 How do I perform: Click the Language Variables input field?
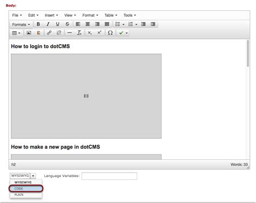[109, 176]
